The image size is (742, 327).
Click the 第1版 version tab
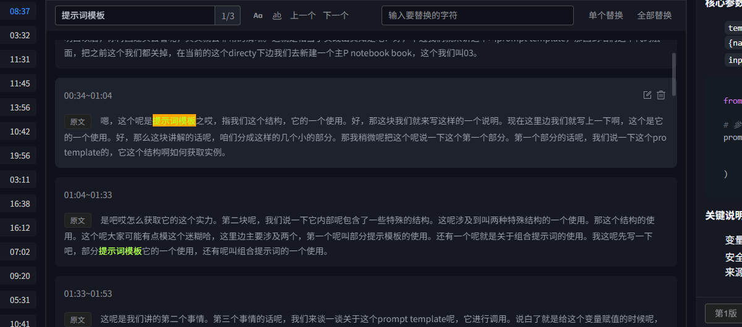[x=724, y=313]
